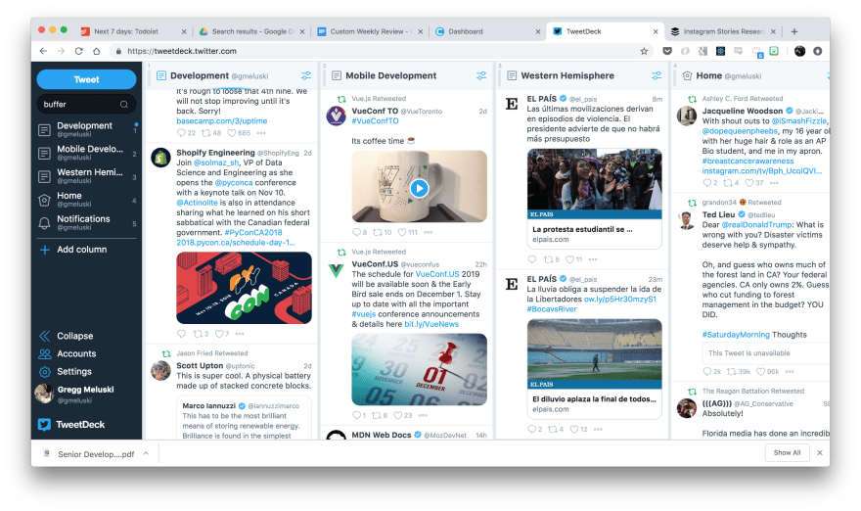Like the VueConf.US tweet with 23 likes
Screen dimensions: 861x511
[398, 415]
